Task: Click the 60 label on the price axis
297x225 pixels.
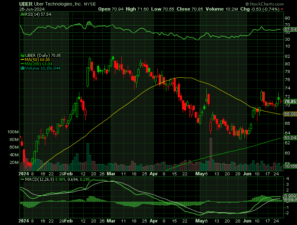Action: point(287,153)
